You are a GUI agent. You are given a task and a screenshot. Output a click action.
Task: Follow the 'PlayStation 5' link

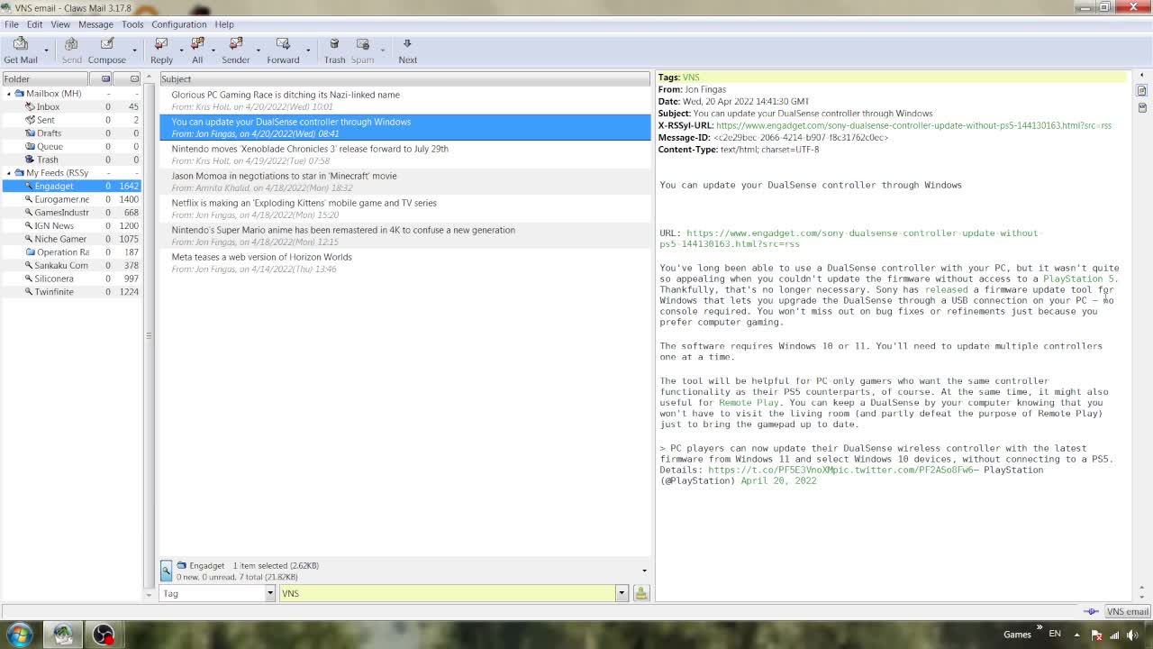1080,279
